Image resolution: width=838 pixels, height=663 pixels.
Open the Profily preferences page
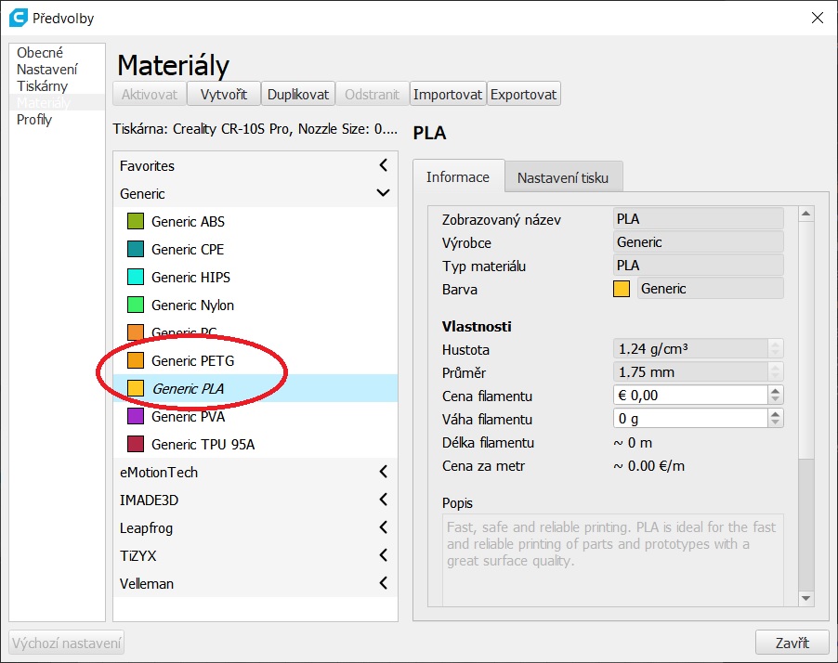[x=34, y=120]
